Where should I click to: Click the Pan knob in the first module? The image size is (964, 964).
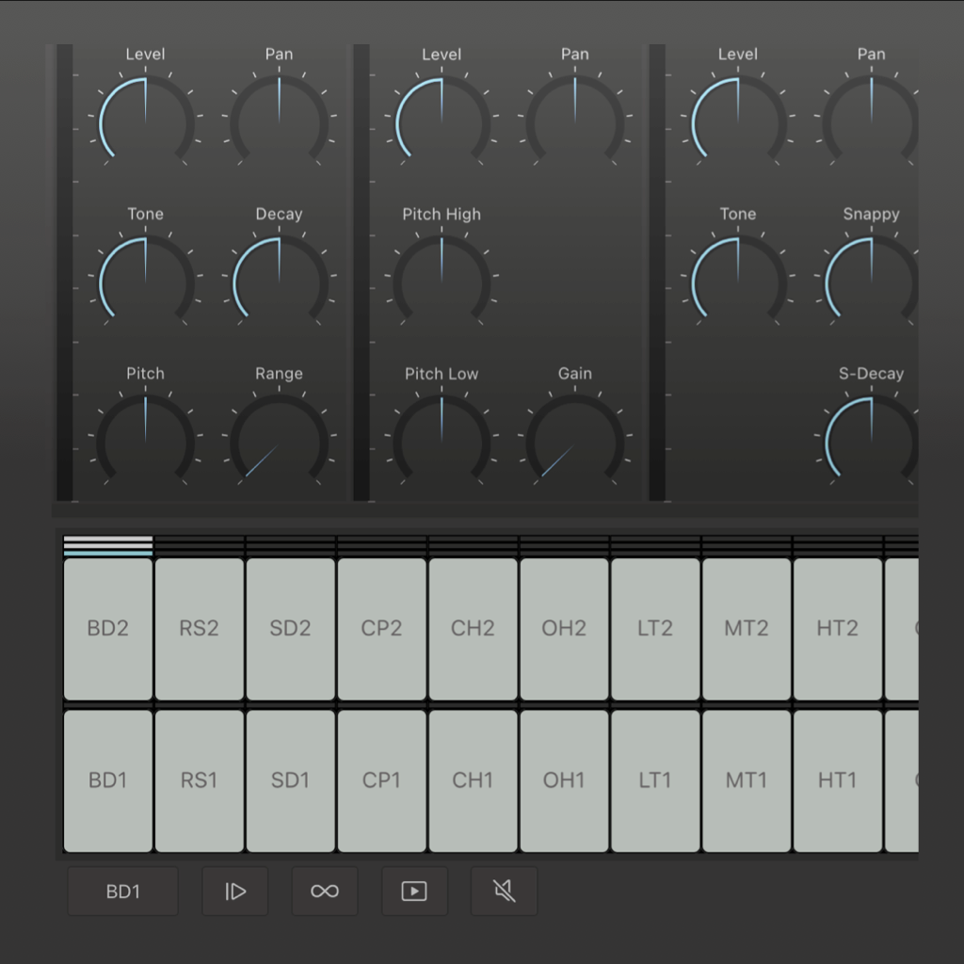pyautogui.click(x=279, y=123)
